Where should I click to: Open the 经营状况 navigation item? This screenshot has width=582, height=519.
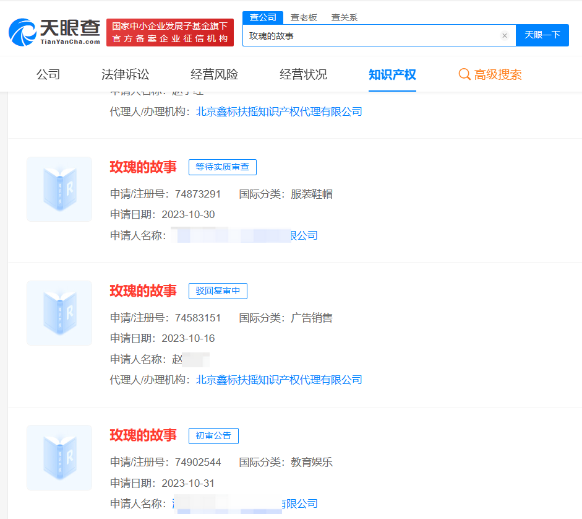point(303,74)
